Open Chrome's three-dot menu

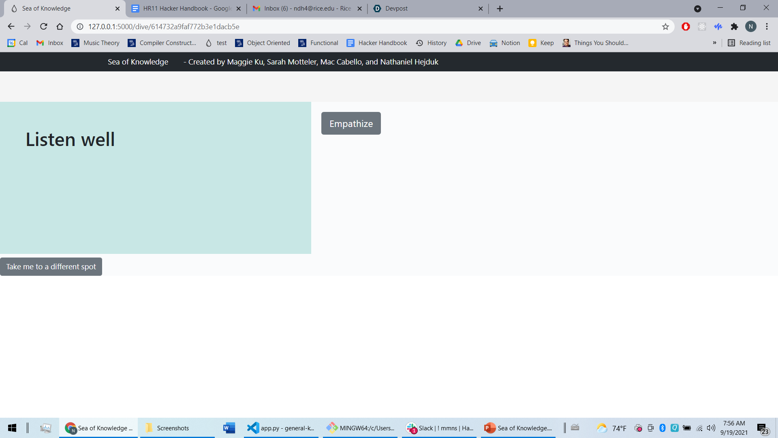point(767,27)
